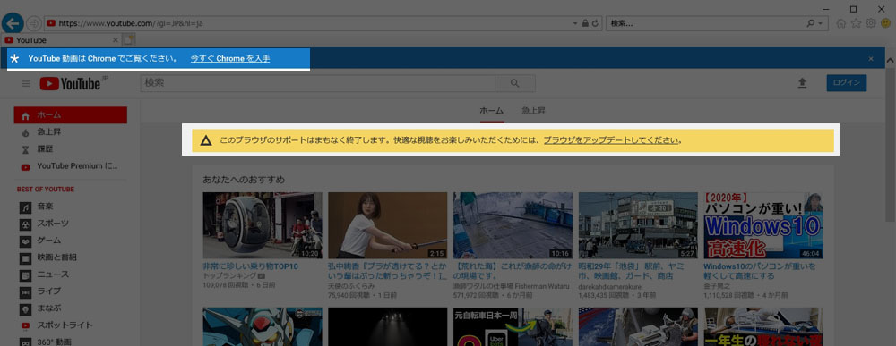
Task: Open the search provider dropdown arrow
Action: coord(821,23)
